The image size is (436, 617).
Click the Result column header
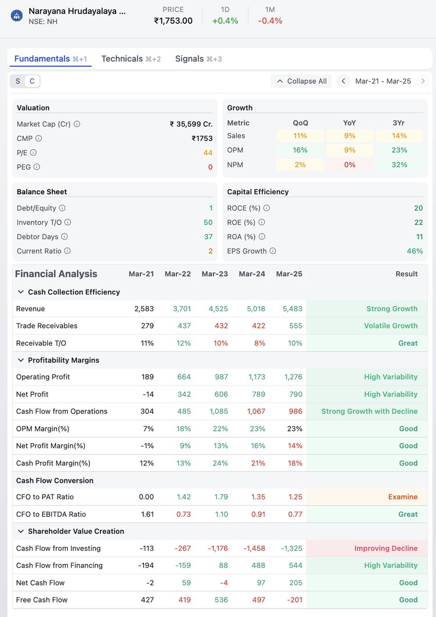[x=407, y=274]
